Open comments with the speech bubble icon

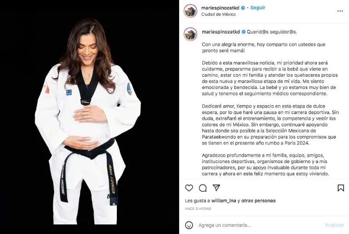[203, 188]
